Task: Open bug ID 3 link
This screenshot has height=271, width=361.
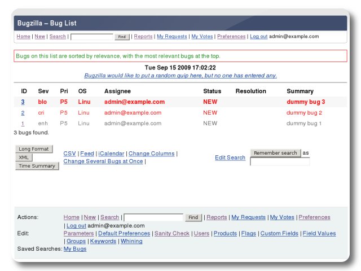Action: (x=24, y=102)
